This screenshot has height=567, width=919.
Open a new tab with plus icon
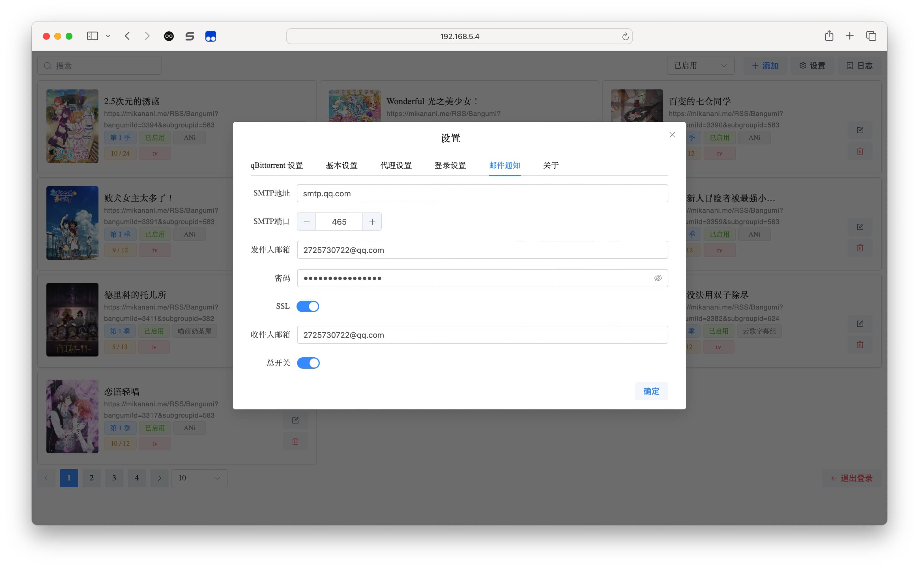pos(850,36)
